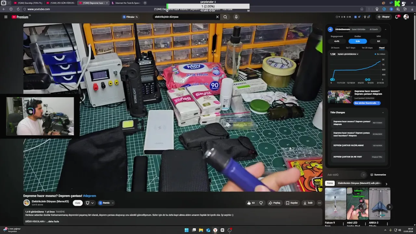Click the Oluştur create button
Image resolution: width=416 pixels, height=234 pixels.
pyautogui.click(x=383, y=17)
